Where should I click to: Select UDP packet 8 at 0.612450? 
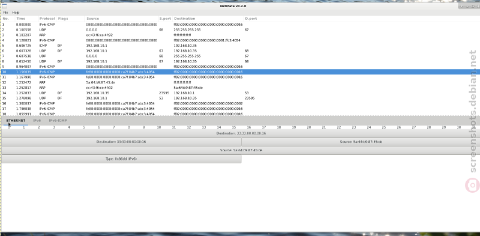point(240,61)
